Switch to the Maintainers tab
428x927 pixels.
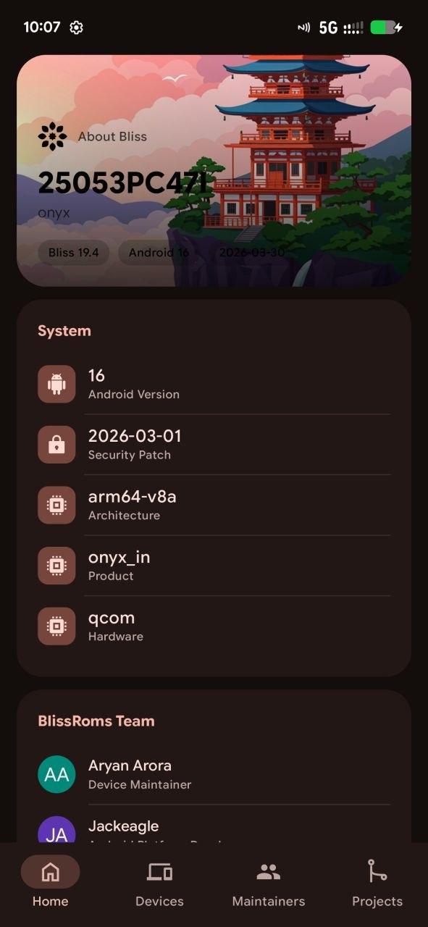(268, 884)
